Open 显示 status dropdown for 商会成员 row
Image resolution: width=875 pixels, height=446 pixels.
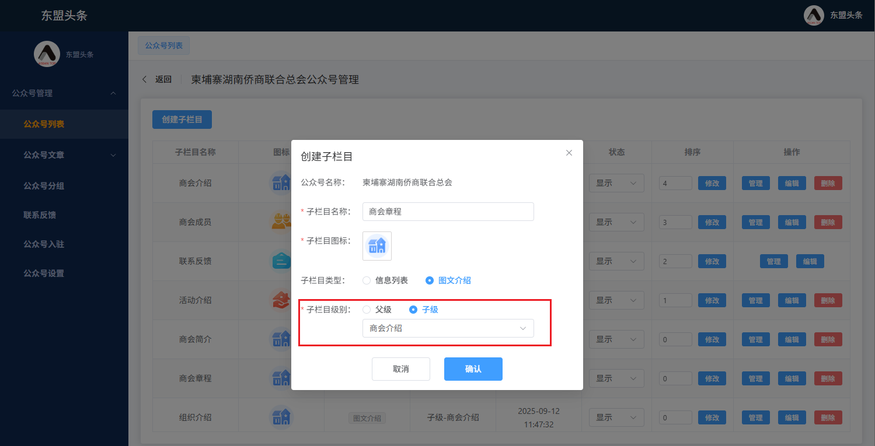tap(616, 222)
